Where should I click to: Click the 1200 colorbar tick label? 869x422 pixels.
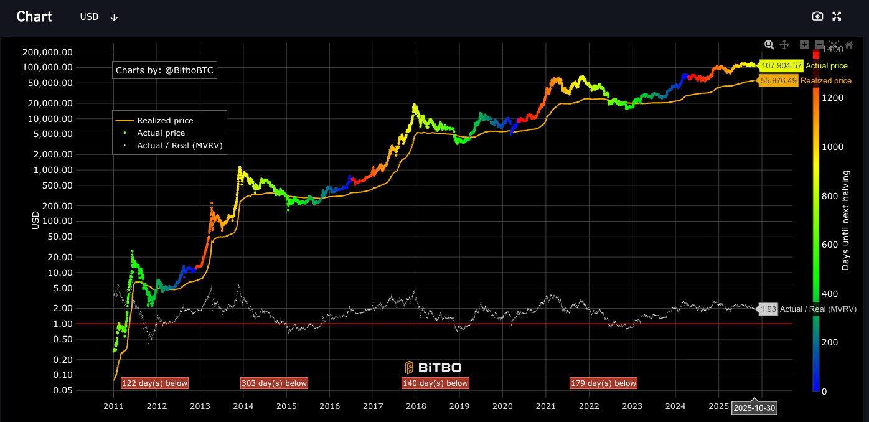pyautogui.click(x=834, y=98)
